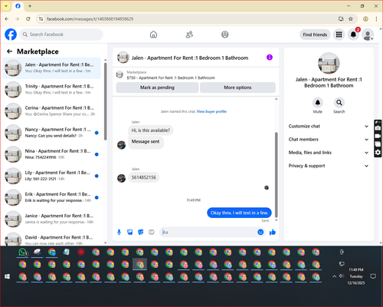Search in conversation using magnifier icon

(339, 103)
